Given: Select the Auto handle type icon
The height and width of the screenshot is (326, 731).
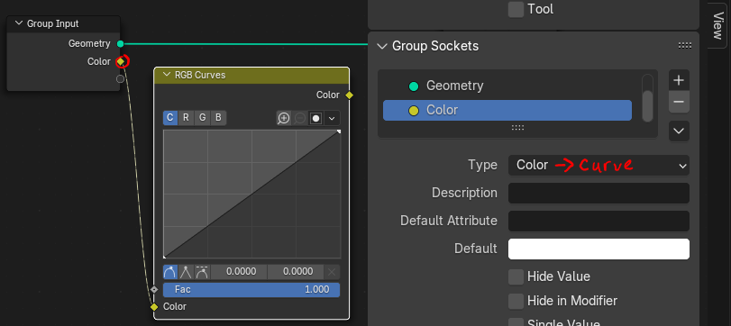Looking at the screenshot, I should point(170,271).
